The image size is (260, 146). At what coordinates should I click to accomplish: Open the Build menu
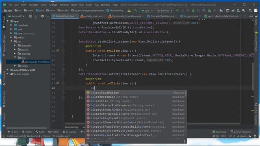pyautogui.click(x=74, y=4)
